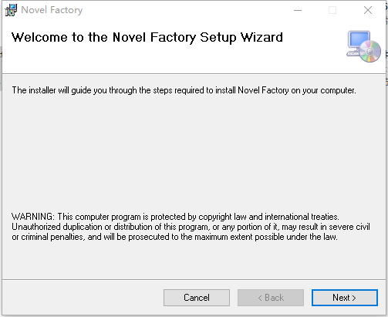Close the Novel Factory setup window
Screen dimensions: 388x317
(x=368, y=10)
